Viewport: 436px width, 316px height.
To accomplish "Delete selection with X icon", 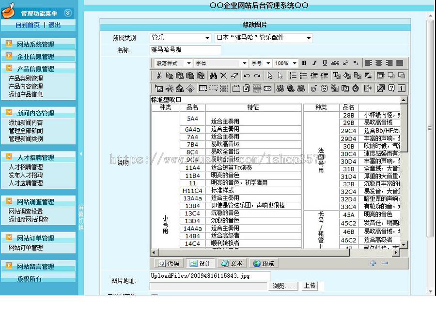I will [223, 75].
